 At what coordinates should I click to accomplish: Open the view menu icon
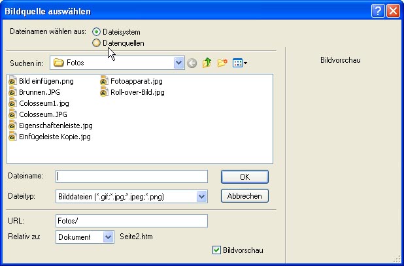point(240,63)
